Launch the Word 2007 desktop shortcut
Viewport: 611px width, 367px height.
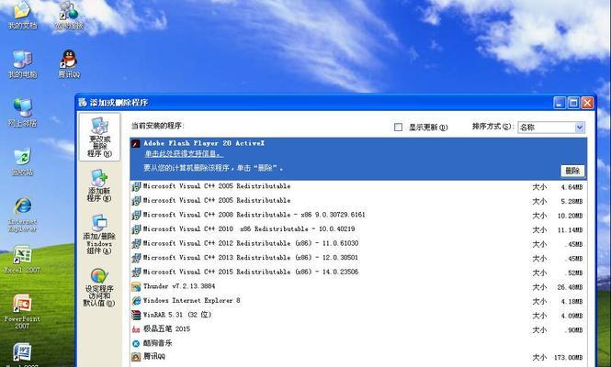click(x=22, y=355)
